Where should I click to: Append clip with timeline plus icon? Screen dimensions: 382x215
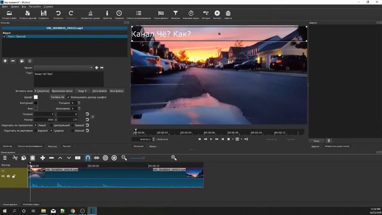42,158
